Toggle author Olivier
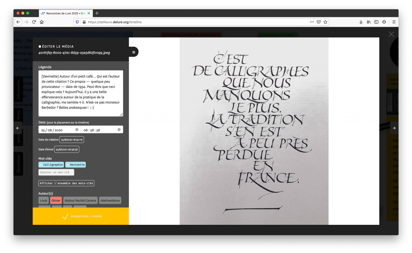The height and width of the screenshot is (253, 412). pos(56,200)
